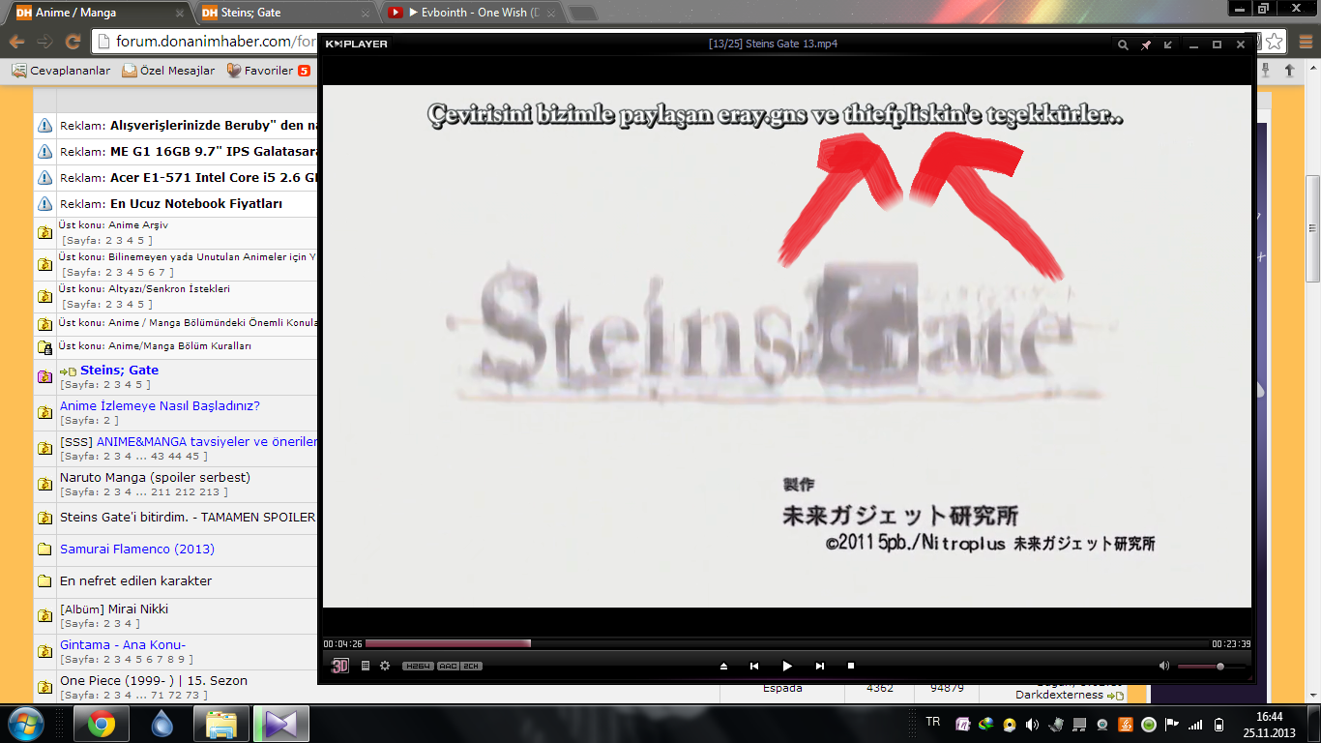Adjust the KMPlayer volume slider
Image resolution: width=1321 pixels, height=743 pixels.
[x=1212, y=666]
